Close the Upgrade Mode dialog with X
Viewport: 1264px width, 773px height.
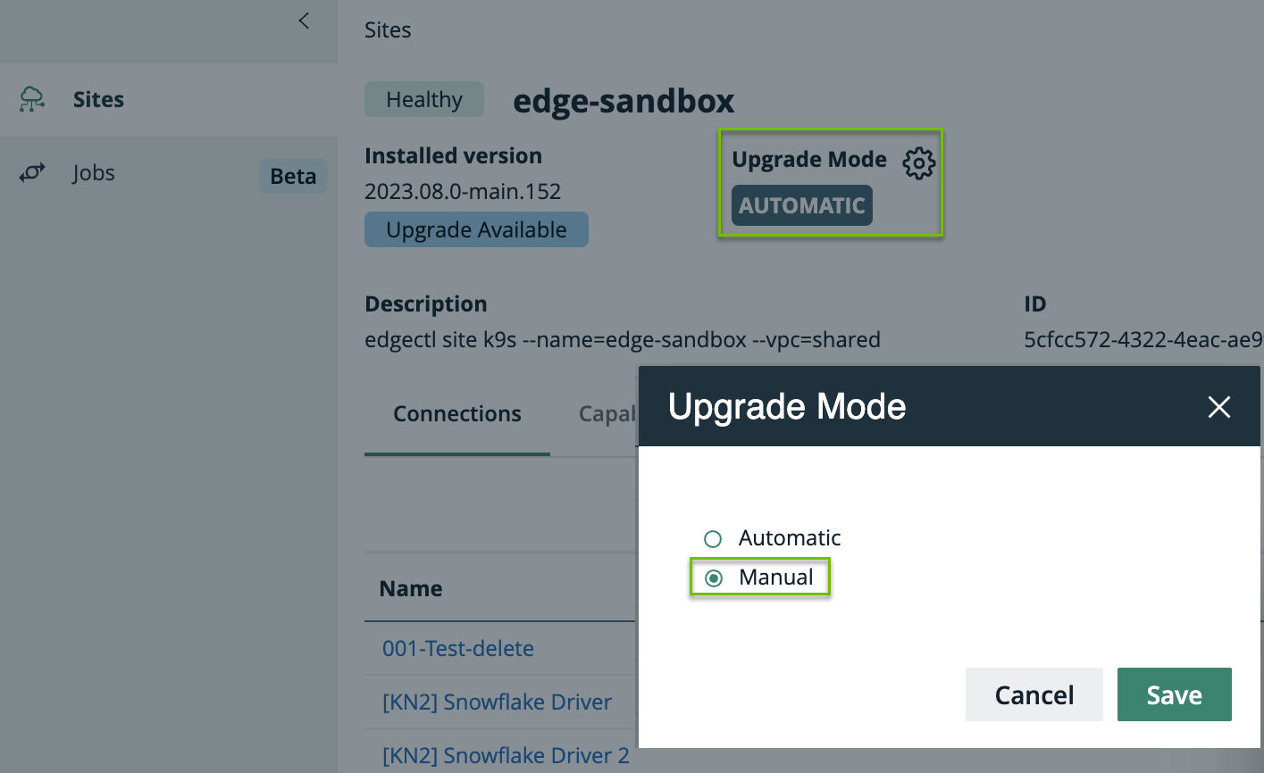tap(1218, 407)
